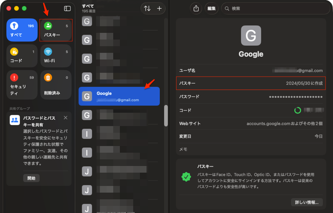Click the 共有グループ section header
The width and height of the screenshot is (333, 213).
pyautogui.click(x=20, y=109)
